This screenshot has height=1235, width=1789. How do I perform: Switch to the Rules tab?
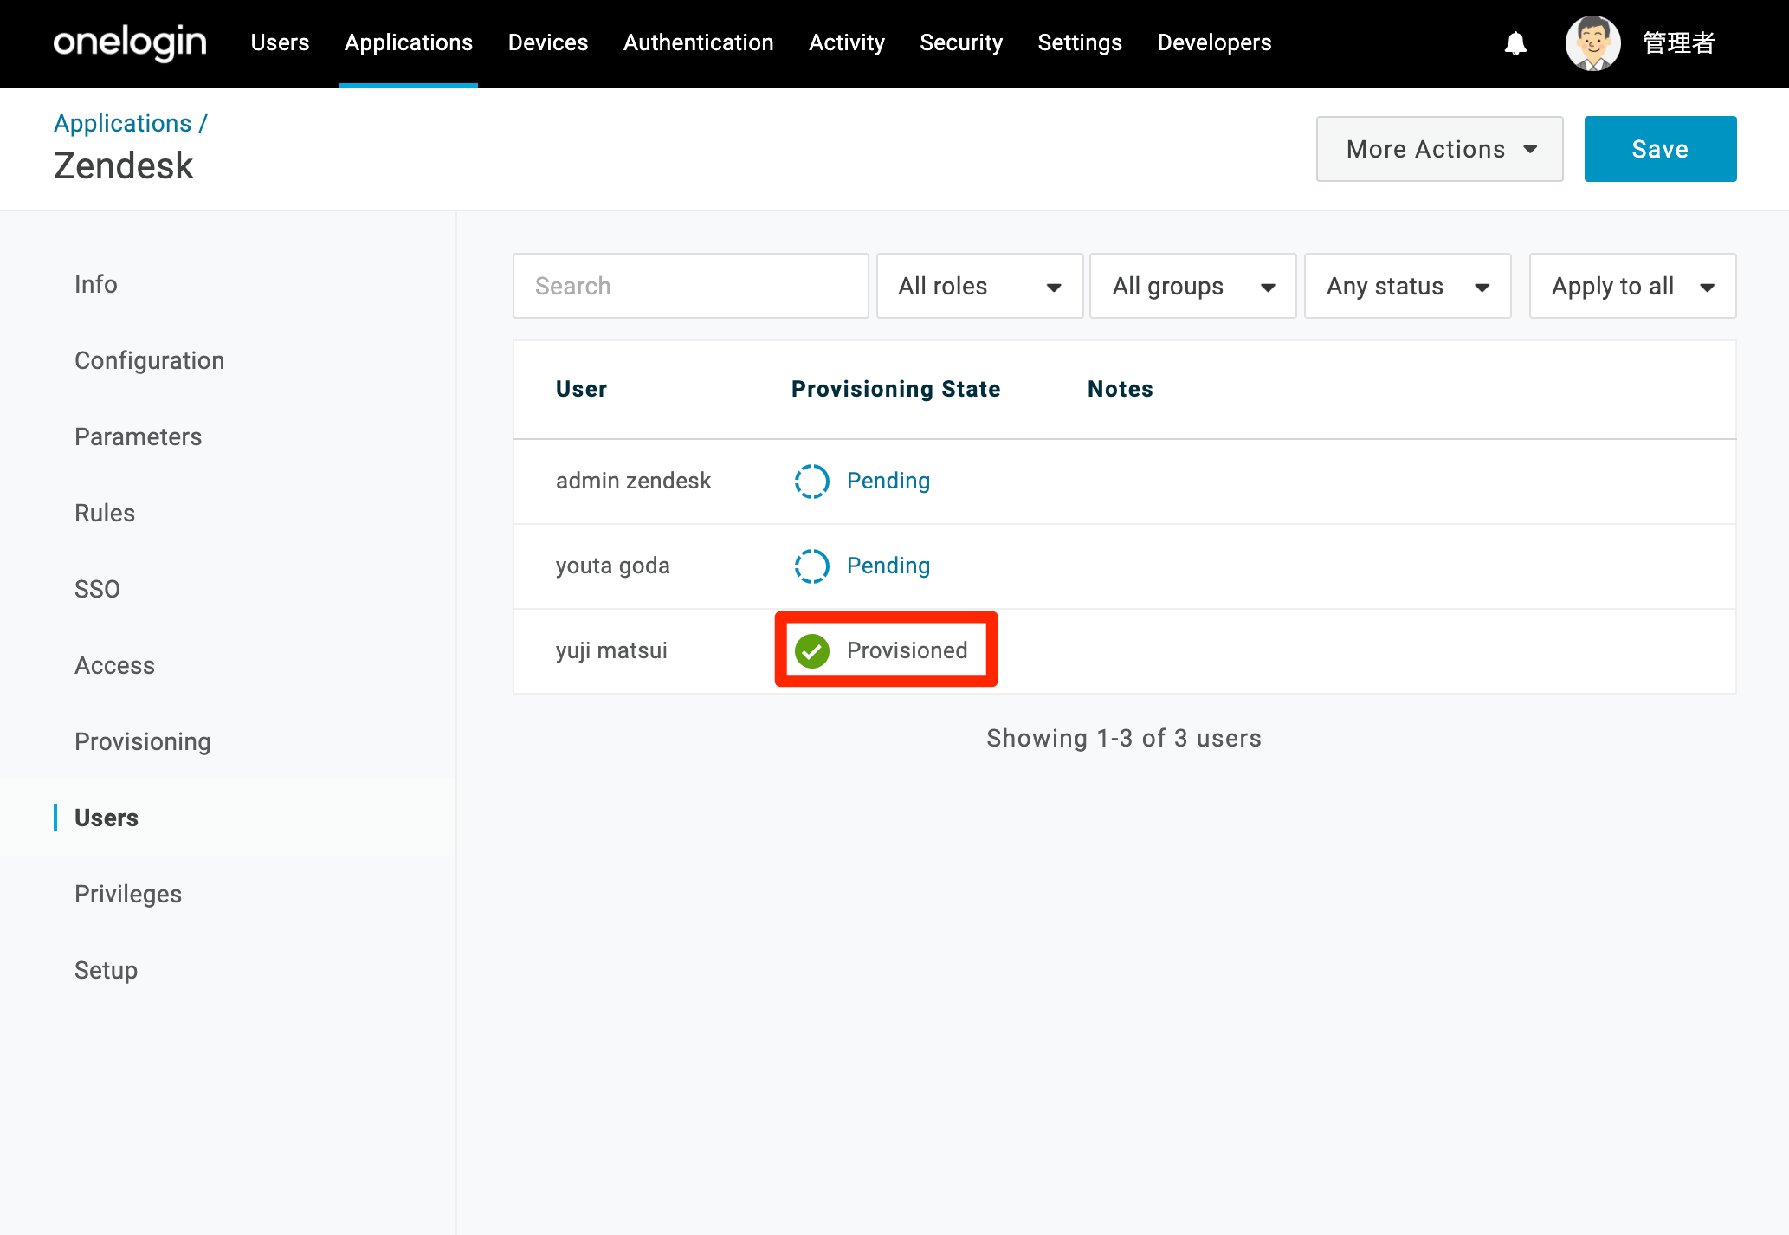pyautogui.click(x=105, y=513)
